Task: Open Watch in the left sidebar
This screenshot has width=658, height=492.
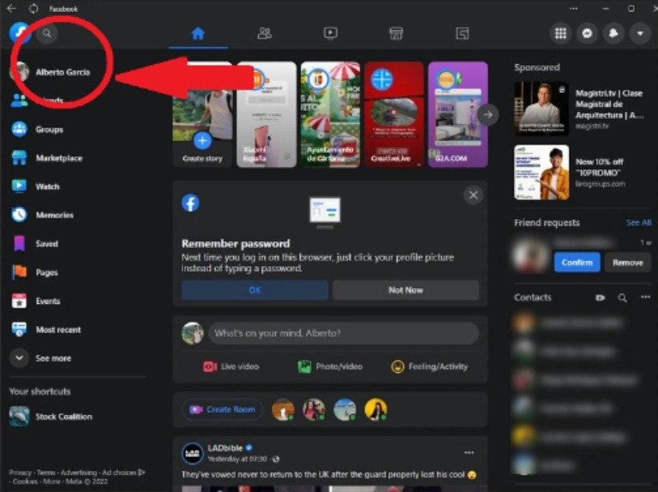Action: tap(47, 187)
